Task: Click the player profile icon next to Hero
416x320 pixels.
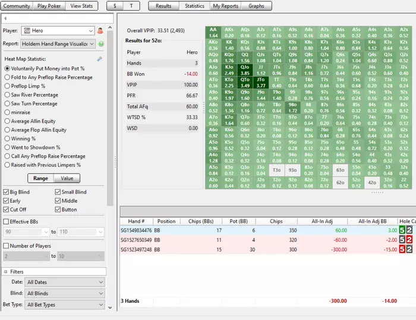Action: pyautogui.click(x=100, y=31)
